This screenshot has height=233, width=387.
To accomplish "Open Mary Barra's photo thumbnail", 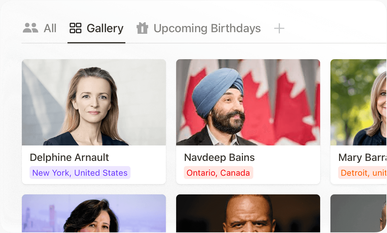I will coord(358,102).
